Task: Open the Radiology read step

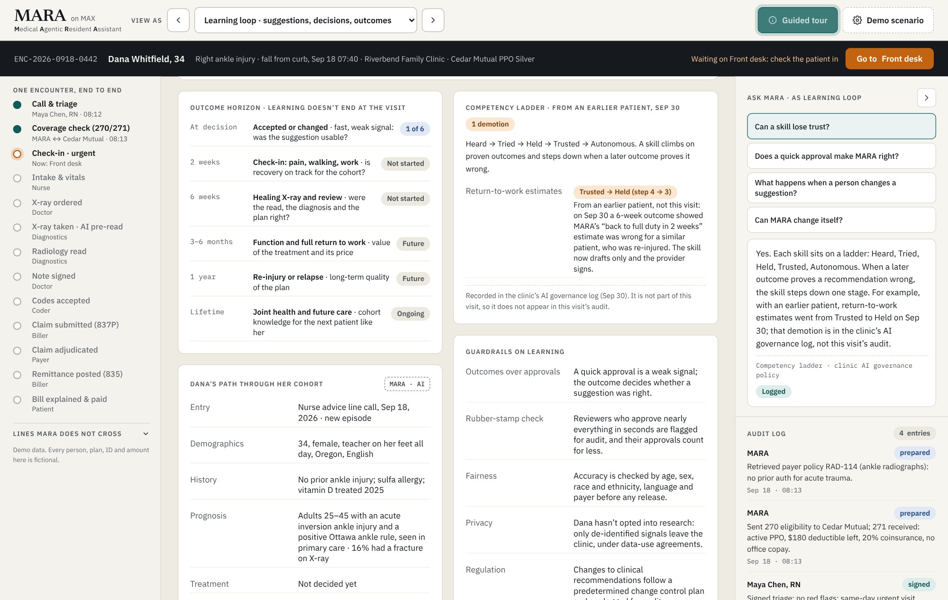Action: pyautogui.click(x=81, y=256)
